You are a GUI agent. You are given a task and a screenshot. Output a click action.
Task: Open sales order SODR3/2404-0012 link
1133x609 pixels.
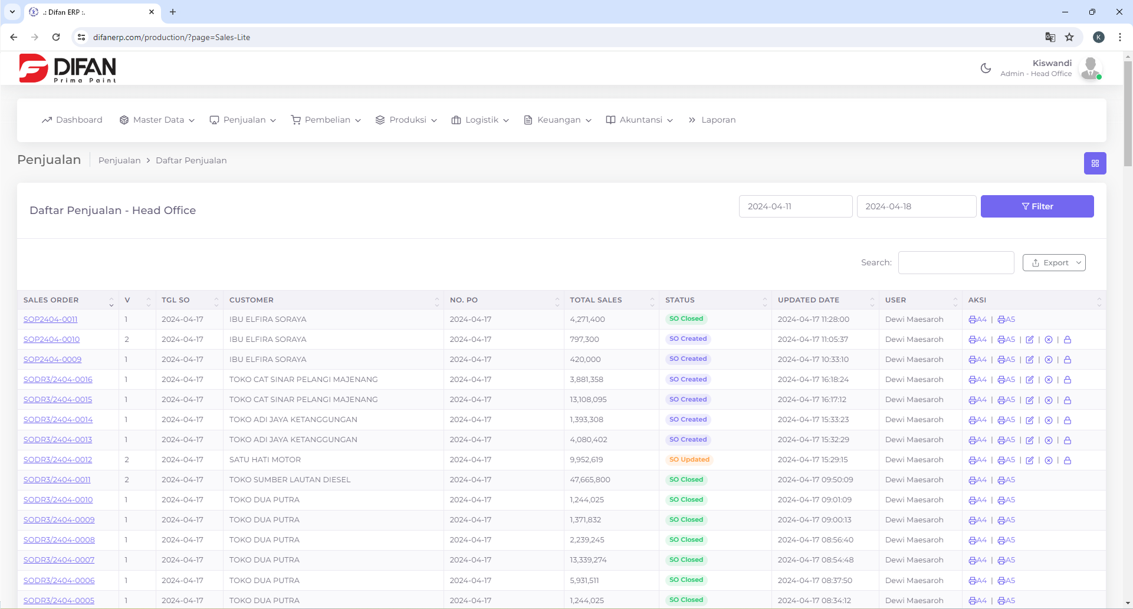(x=58, y=460)
